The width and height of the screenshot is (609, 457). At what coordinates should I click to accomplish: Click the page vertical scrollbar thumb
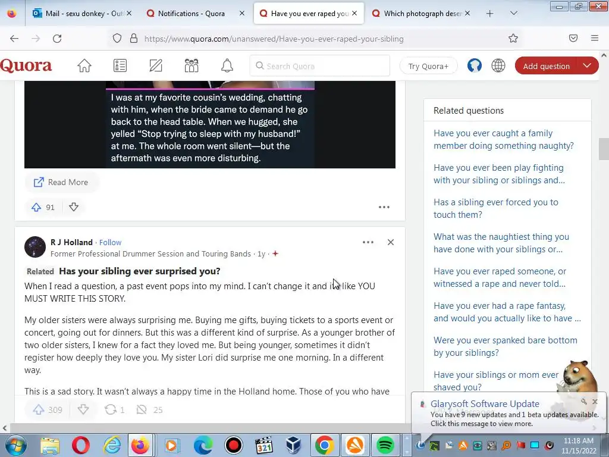pos(604,149)
